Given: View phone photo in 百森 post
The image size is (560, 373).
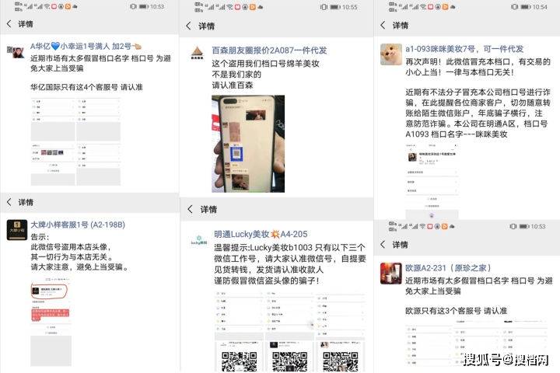Looking at the screenshot, I should pyautogui.click(x=248, y=144).
